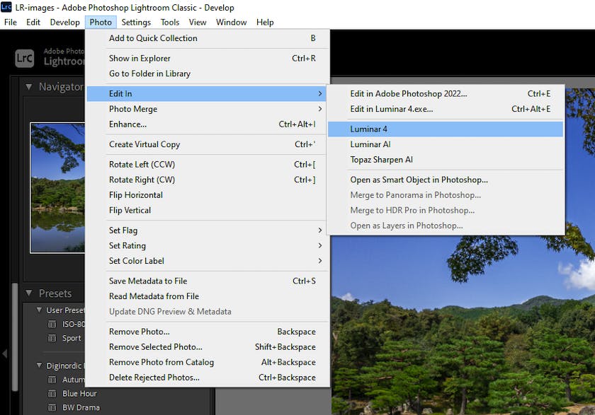Select Topaz Sharpen AI external editor
This screenshot has width=595, height=415.
[x=446, y=160]
